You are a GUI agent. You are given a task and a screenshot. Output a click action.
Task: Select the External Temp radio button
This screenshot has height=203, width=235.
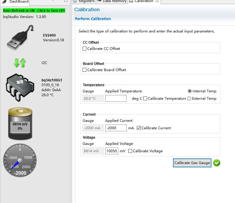[x=189, y=99]
